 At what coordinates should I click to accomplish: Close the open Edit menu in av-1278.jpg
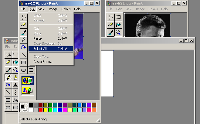[32, 9]
